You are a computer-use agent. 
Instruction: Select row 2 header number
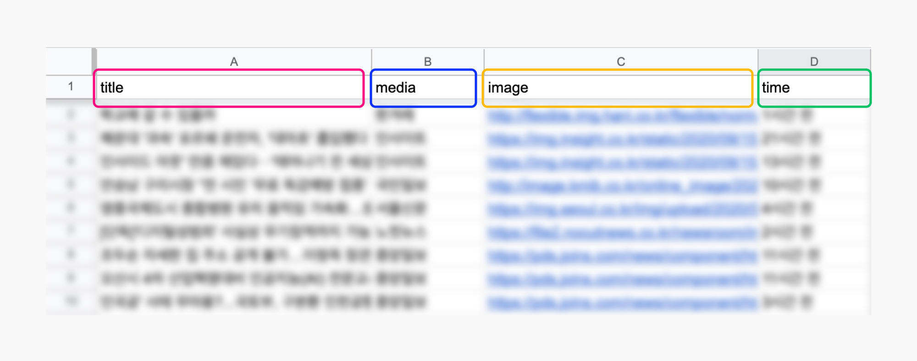(71, 115)
